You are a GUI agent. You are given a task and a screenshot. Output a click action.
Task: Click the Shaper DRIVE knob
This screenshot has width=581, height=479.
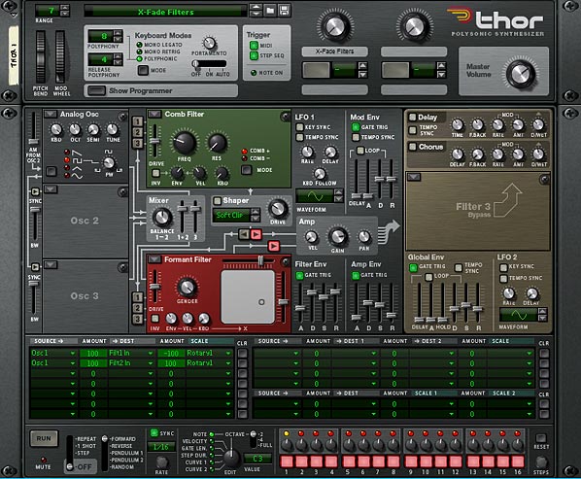coord(278,209)
